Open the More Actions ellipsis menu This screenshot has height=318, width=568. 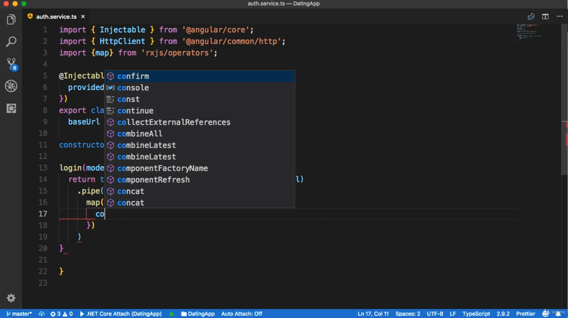[x=559, y=16]
